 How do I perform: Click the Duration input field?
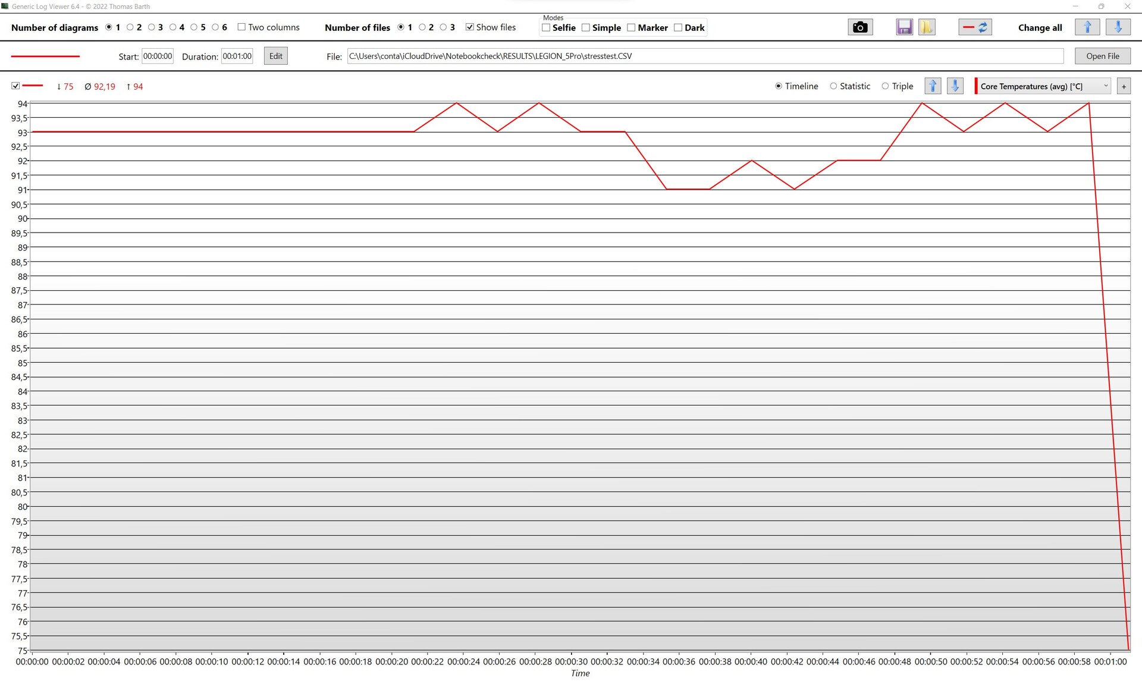point(237,56)
